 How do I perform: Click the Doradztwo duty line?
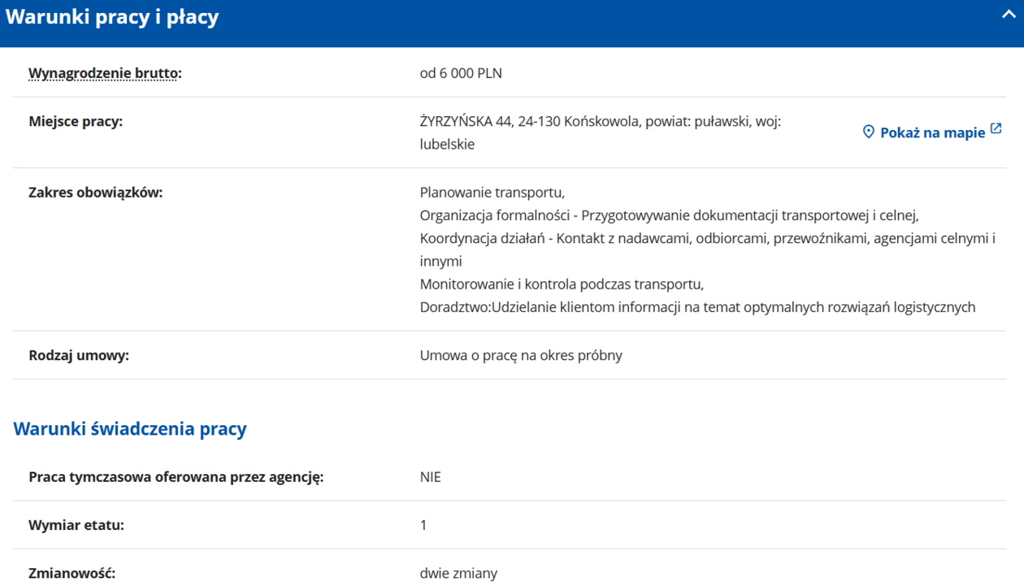(x=697, y=307)
